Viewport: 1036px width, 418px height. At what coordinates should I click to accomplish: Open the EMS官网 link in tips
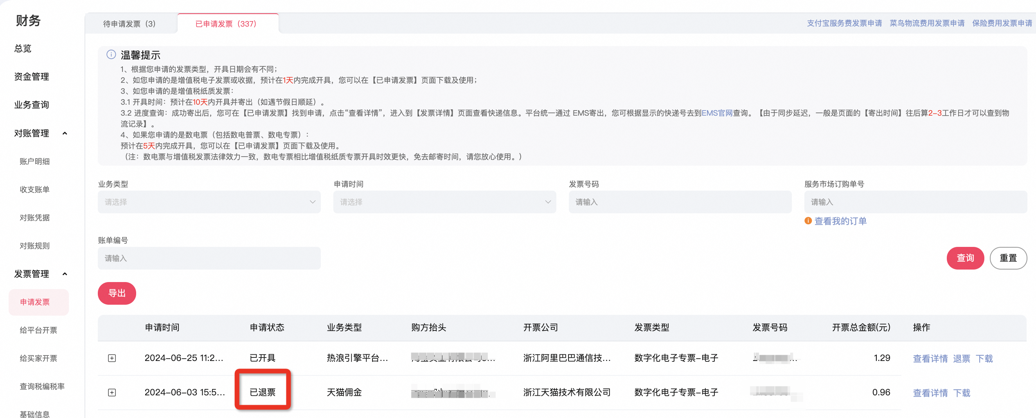(717, 113)
